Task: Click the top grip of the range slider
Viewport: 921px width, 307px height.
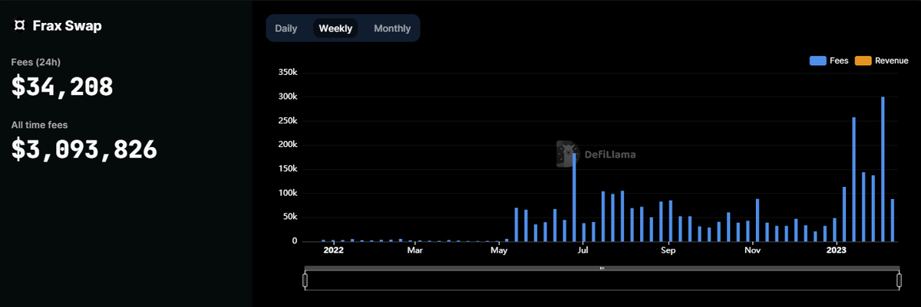Action: (602, 268)
